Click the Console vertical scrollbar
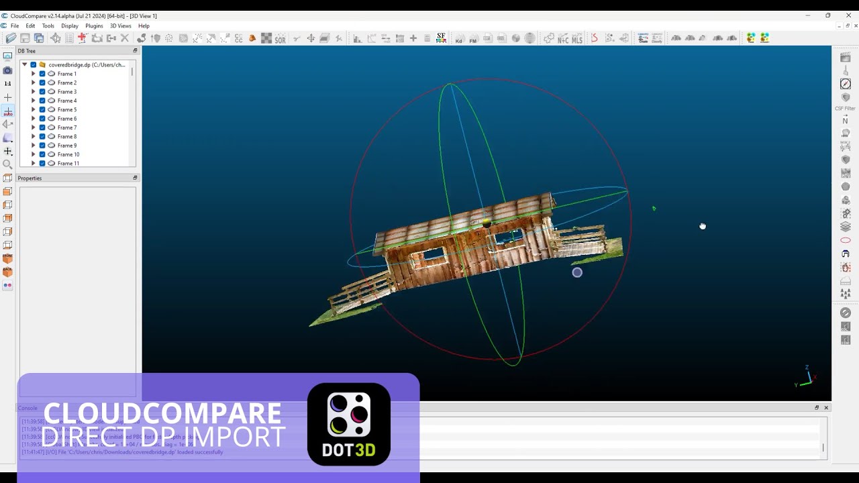This screenshot has width=859, height=483. click(823, 437)
